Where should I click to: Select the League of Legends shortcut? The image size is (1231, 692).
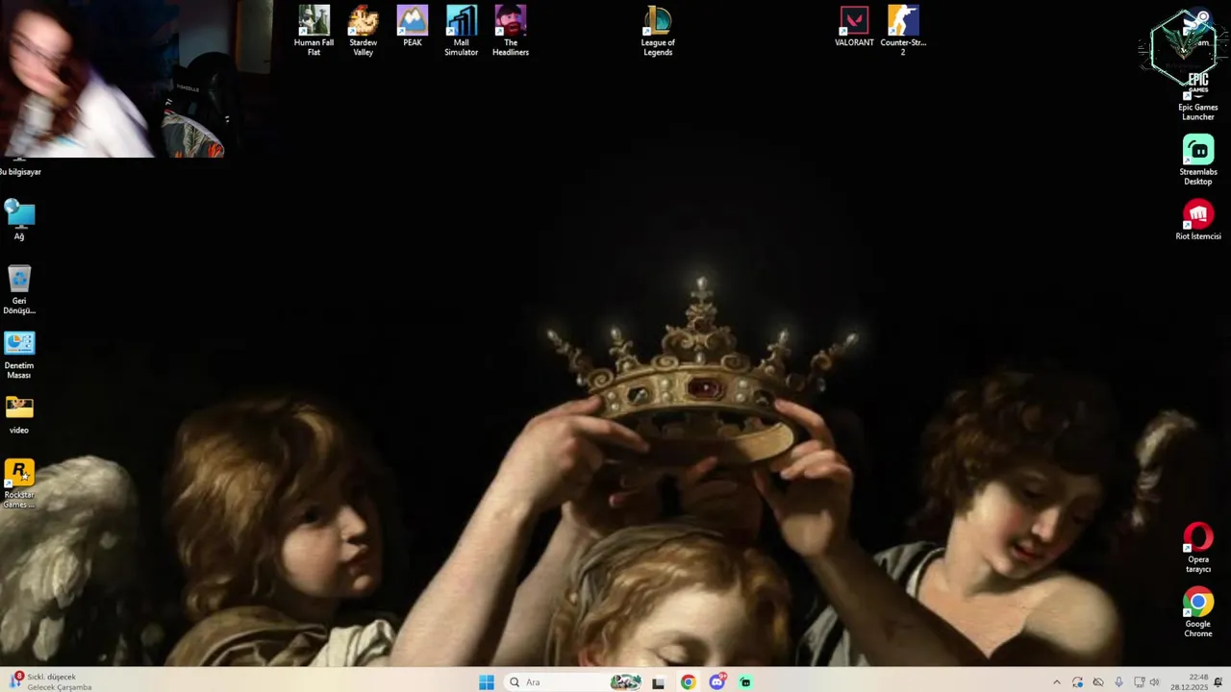[x=658, y=31]
